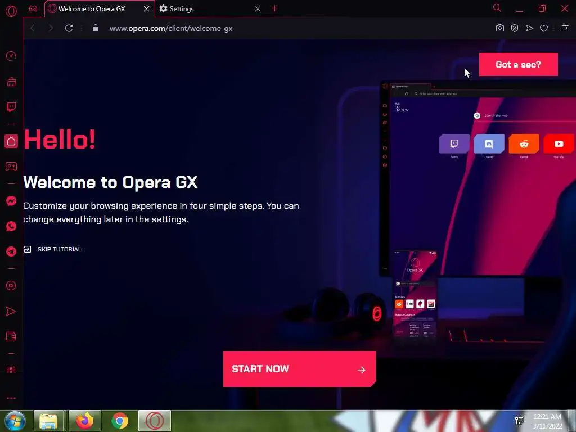Click the Got a sec? button
Screen dimensions: 576x432
tap(518, 64)
